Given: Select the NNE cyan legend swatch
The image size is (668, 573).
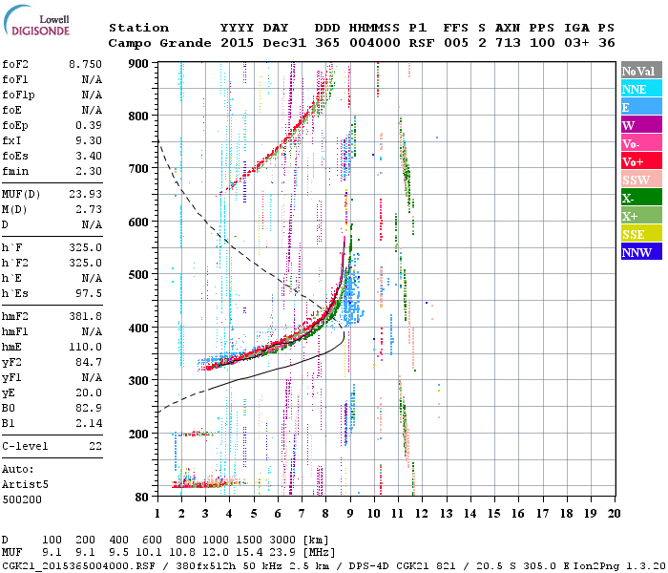Looking at the screenshot, I should click(641, 89).
